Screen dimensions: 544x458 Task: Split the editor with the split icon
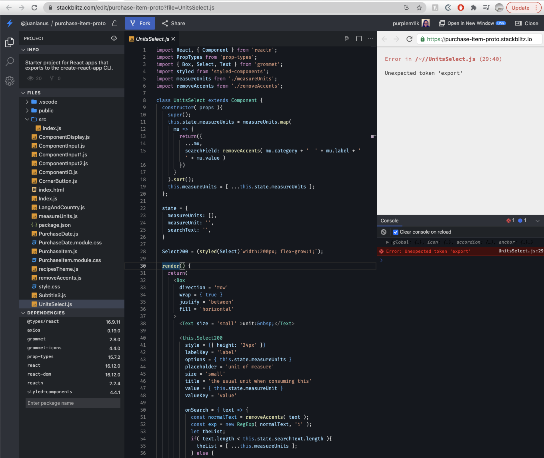(359, 39)
